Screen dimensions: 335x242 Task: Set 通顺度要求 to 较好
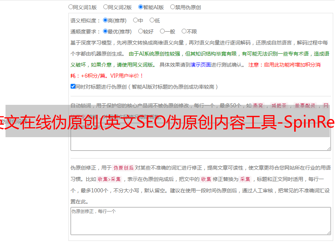point(140,31)
